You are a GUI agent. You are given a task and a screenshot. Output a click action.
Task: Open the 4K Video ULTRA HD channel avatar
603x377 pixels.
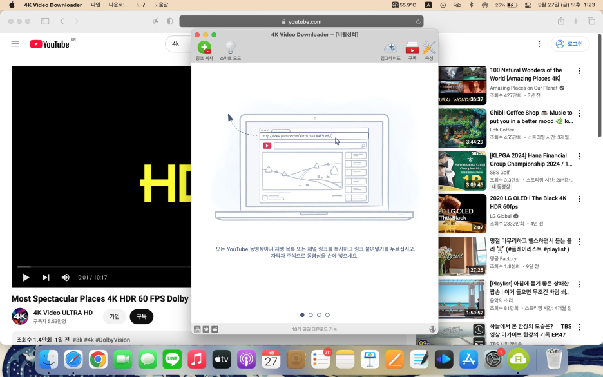[20, 316]
